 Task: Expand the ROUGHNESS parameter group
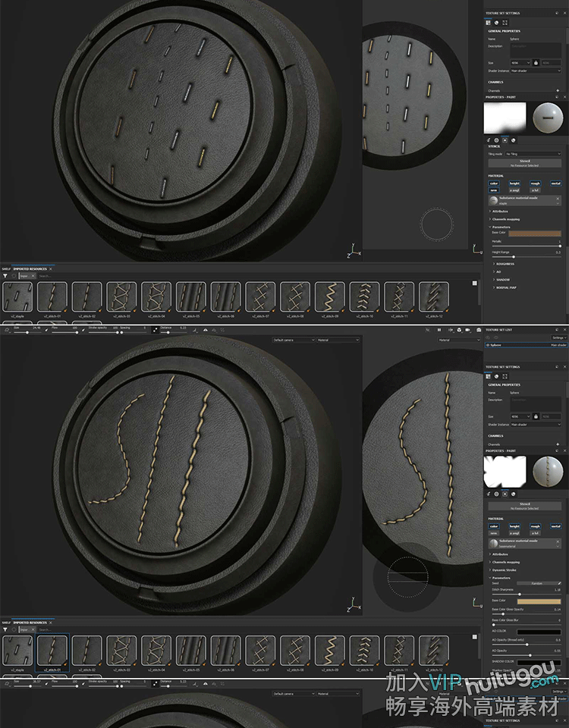coord(504,264)
